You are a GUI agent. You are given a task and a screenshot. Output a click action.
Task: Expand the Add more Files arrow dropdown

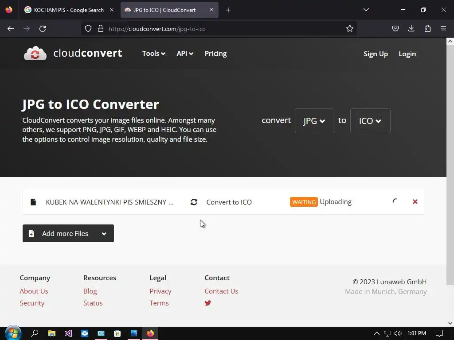[104, 234]
